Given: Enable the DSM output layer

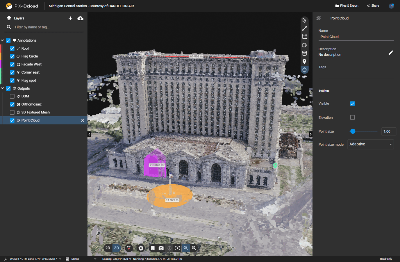Looking at the screenshot, I should 12,96.
